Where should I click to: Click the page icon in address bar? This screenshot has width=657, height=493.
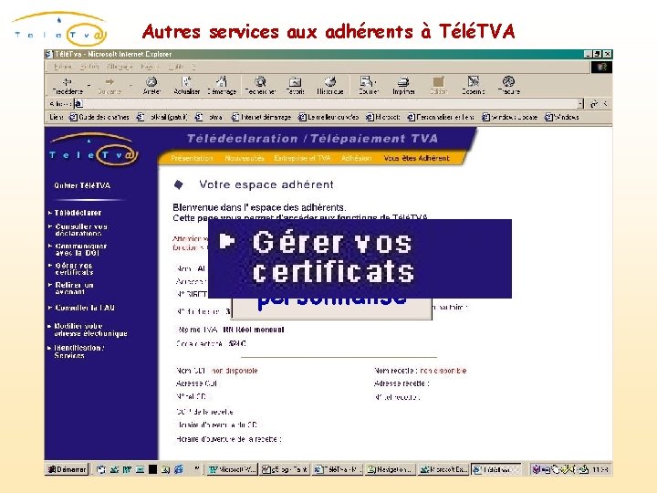[78, 103]
